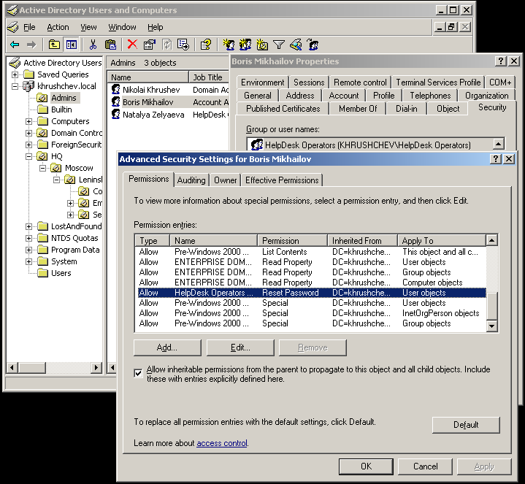
Task: Sort permission entries by Type column header
Action: pyautogui.click(x=153, y=240)
